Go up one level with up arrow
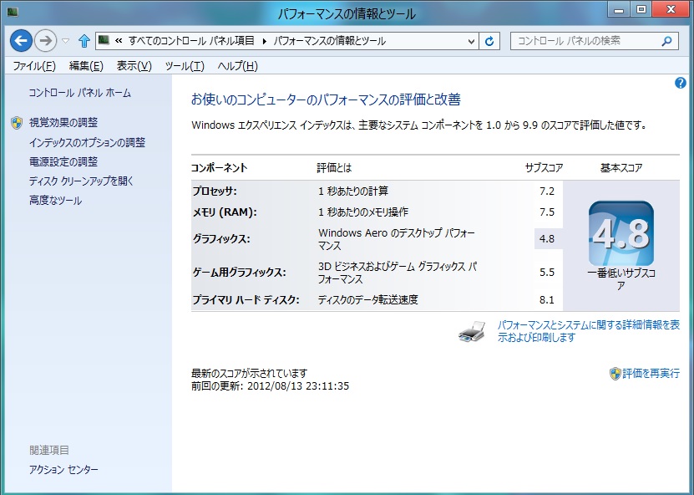The height and width of the screenshot is (495, 694). 84,41
